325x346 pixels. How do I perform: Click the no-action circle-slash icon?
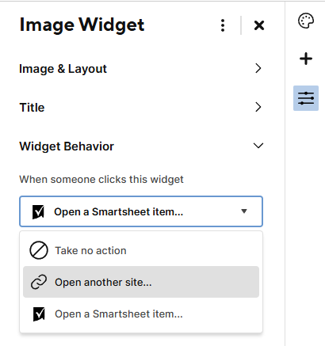[39, 250]
